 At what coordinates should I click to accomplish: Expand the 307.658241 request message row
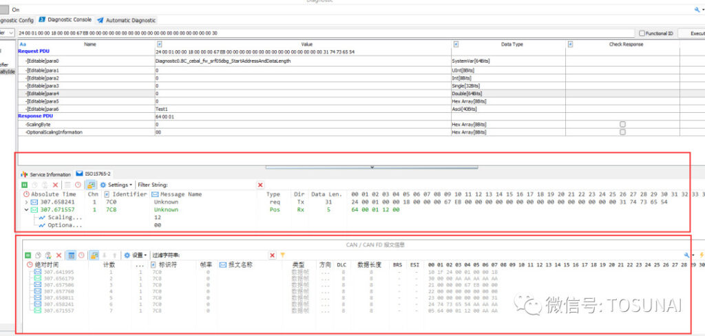point(26,202)
